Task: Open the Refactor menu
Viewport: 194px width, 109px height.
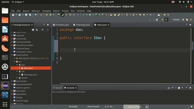Action: click(36, 11)
